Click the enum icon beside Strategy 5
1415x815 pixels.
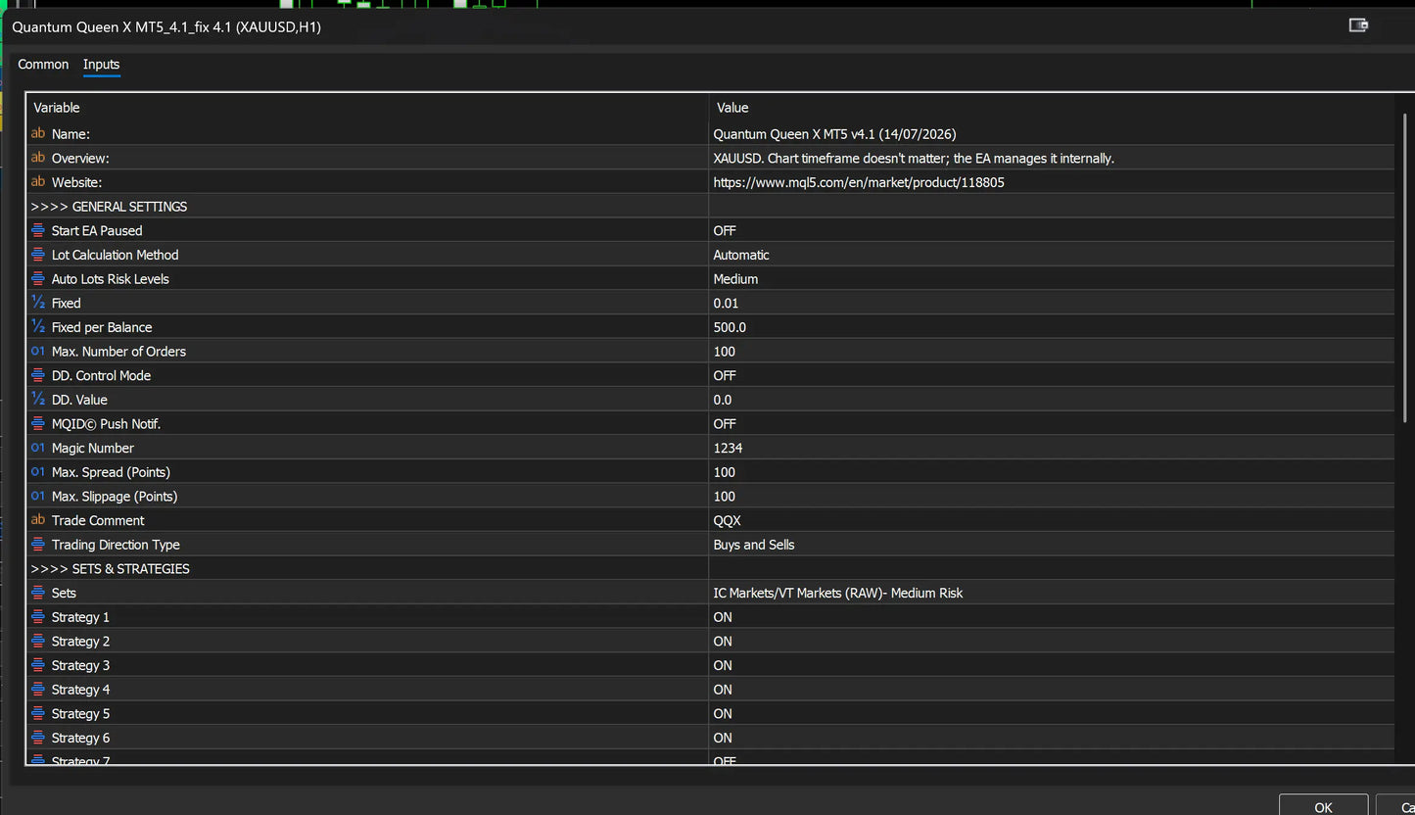coord(38,713)
